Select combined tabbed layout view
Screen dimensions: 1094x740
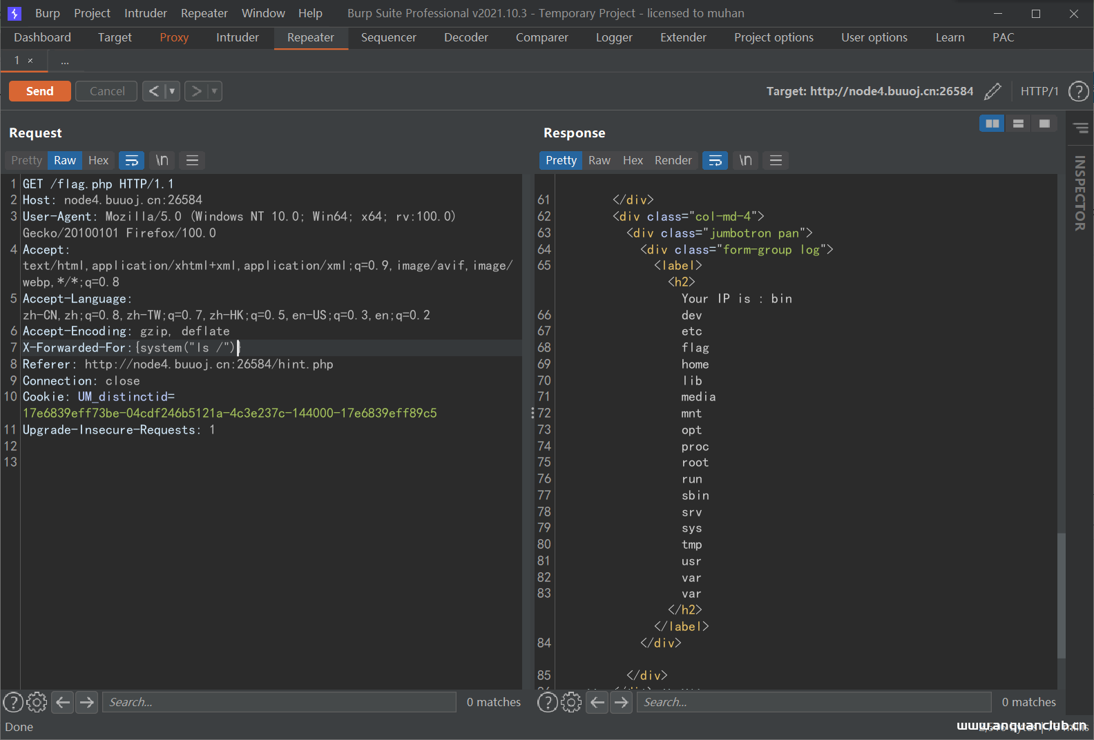pos(1044,124)
